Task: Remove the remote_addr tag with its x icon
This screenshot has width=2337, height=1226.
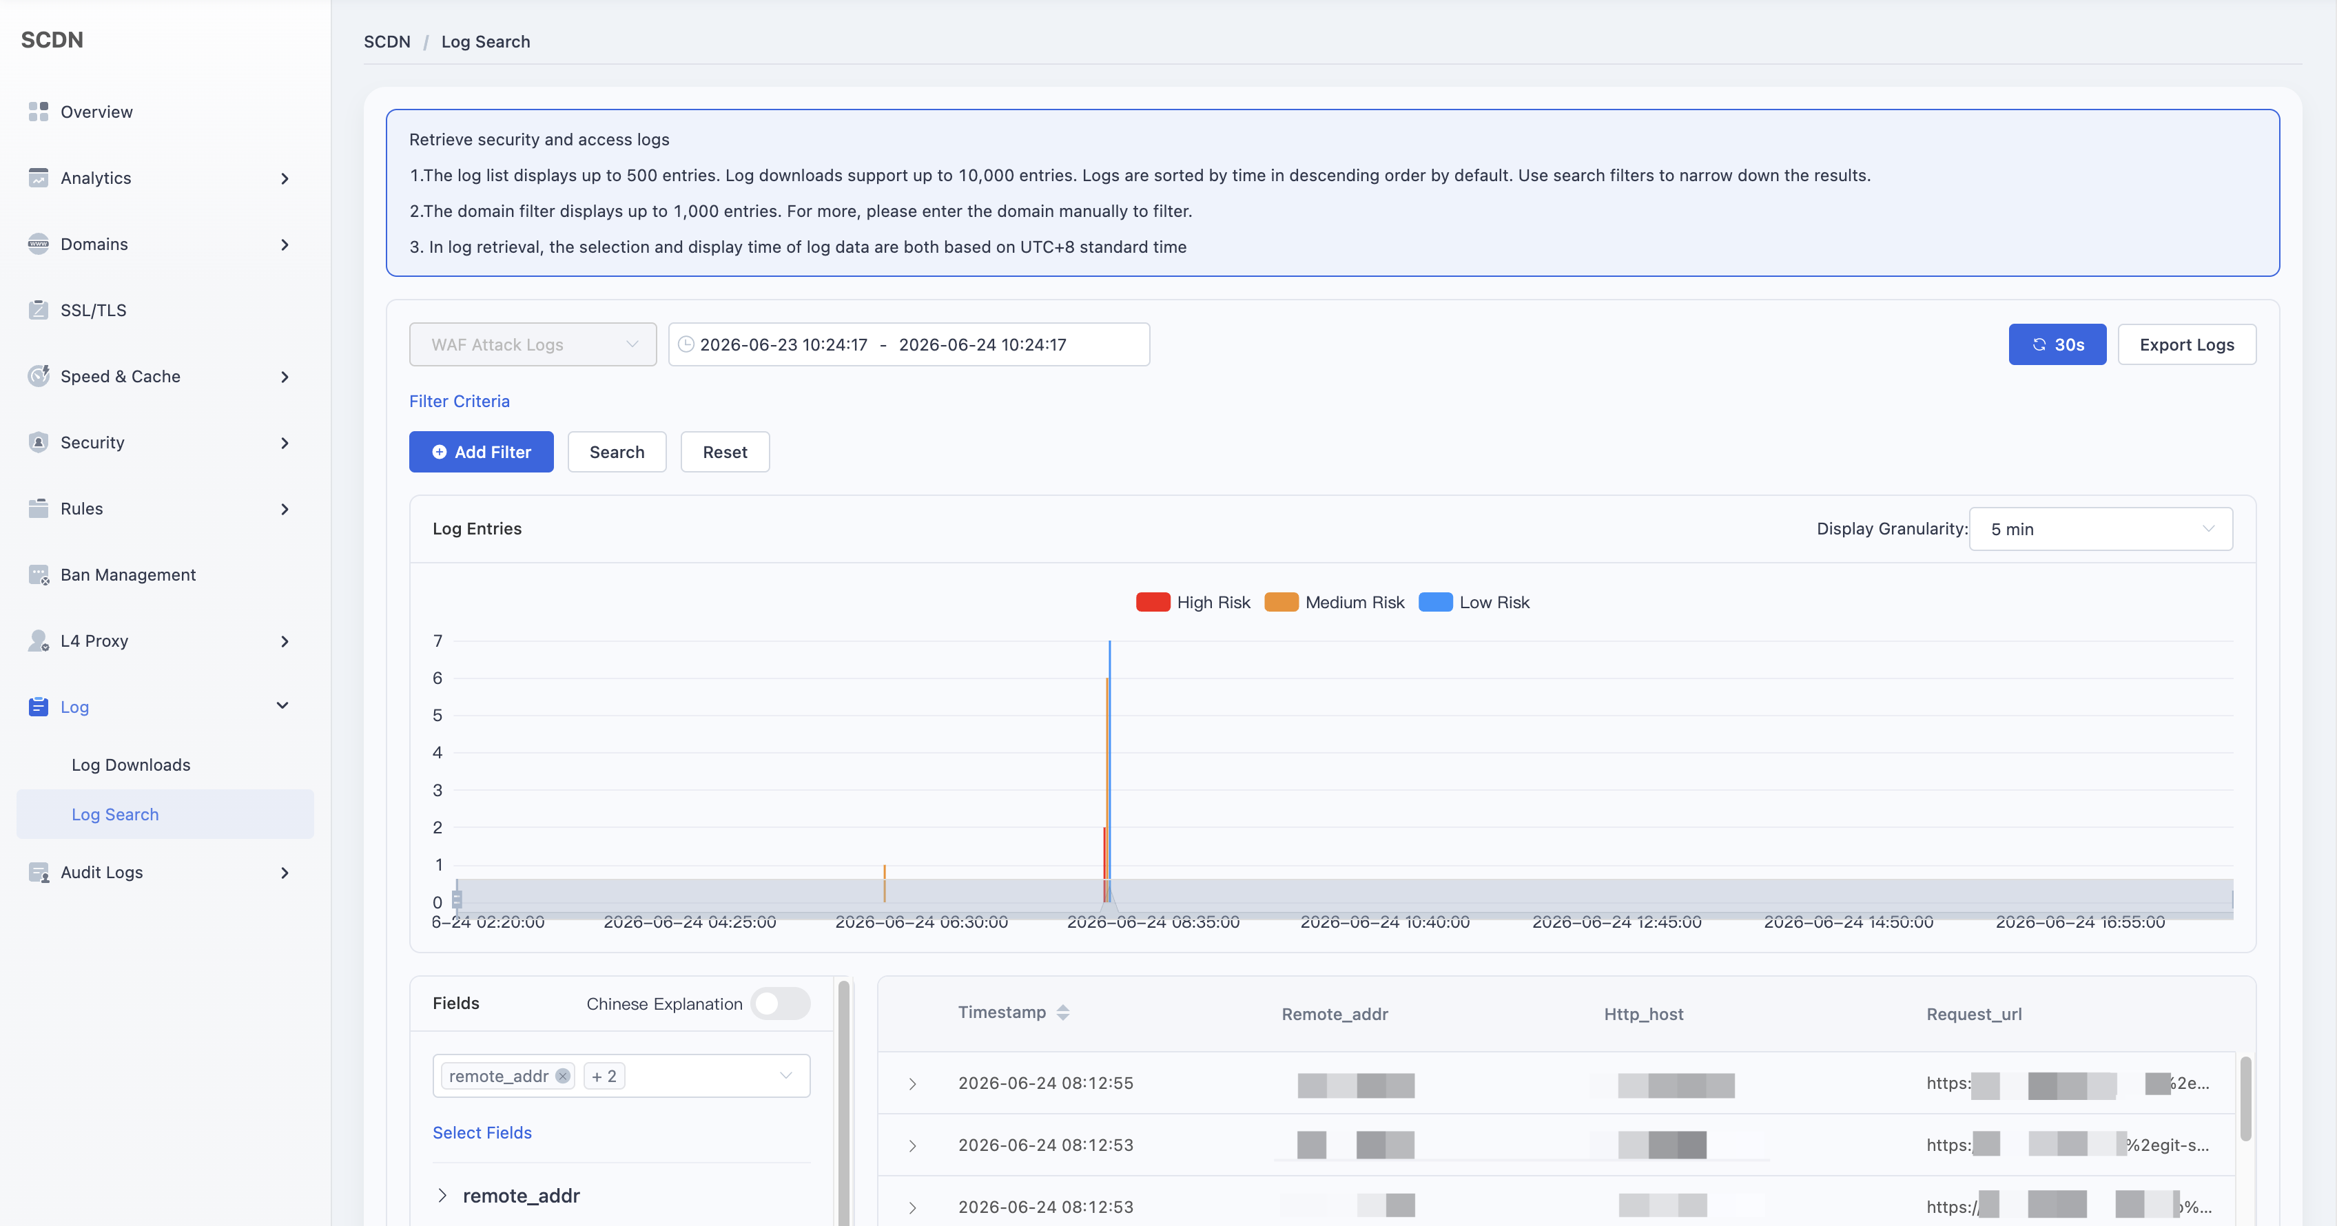Action: click(562, 1077)
